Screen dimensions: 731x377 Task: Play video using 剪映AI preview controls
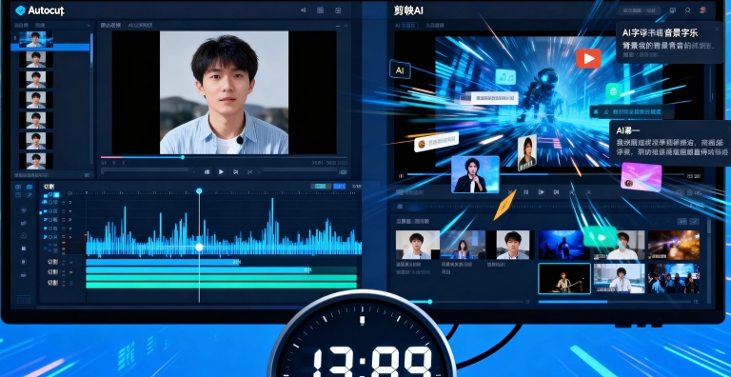coord(541,192)
